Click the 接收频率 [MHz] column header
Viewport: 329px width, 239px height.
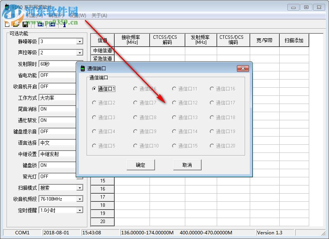click(132, 40)
